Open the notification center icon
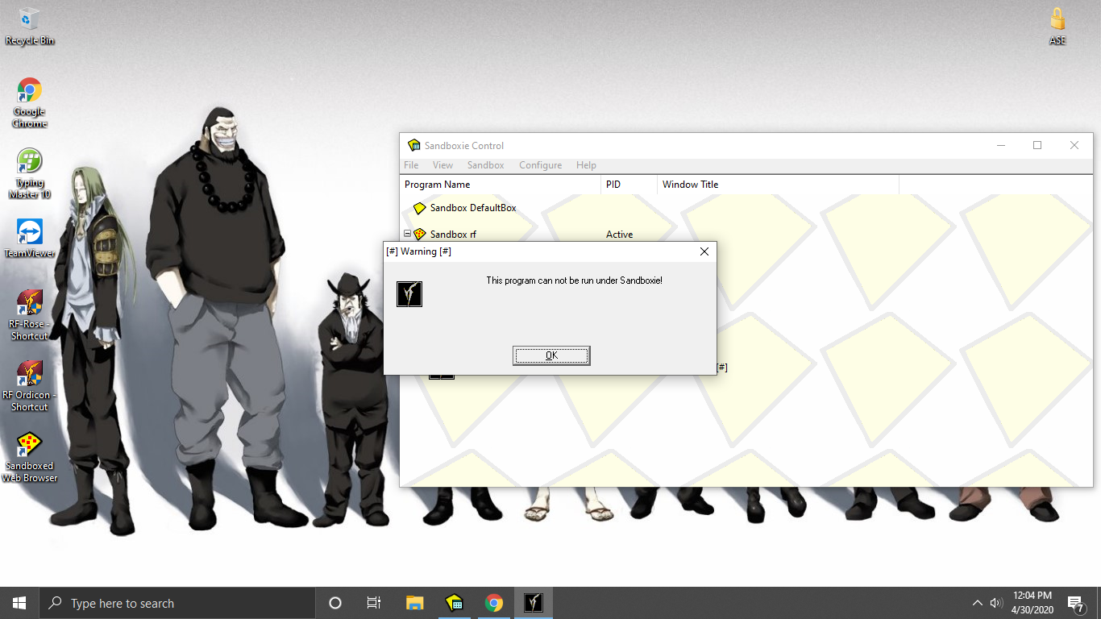1101x619 pixels. (x=1077, y=603)
